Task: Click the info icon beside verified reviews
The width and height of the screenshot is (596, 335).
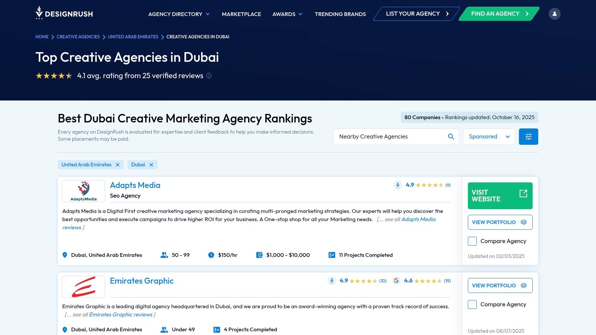Action: click(x=209, y=76)
